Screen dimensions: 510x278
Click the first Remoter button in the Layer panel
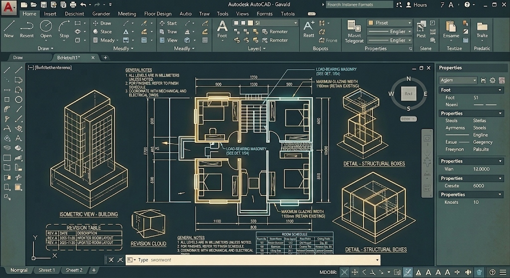click(x=275, y=31)
